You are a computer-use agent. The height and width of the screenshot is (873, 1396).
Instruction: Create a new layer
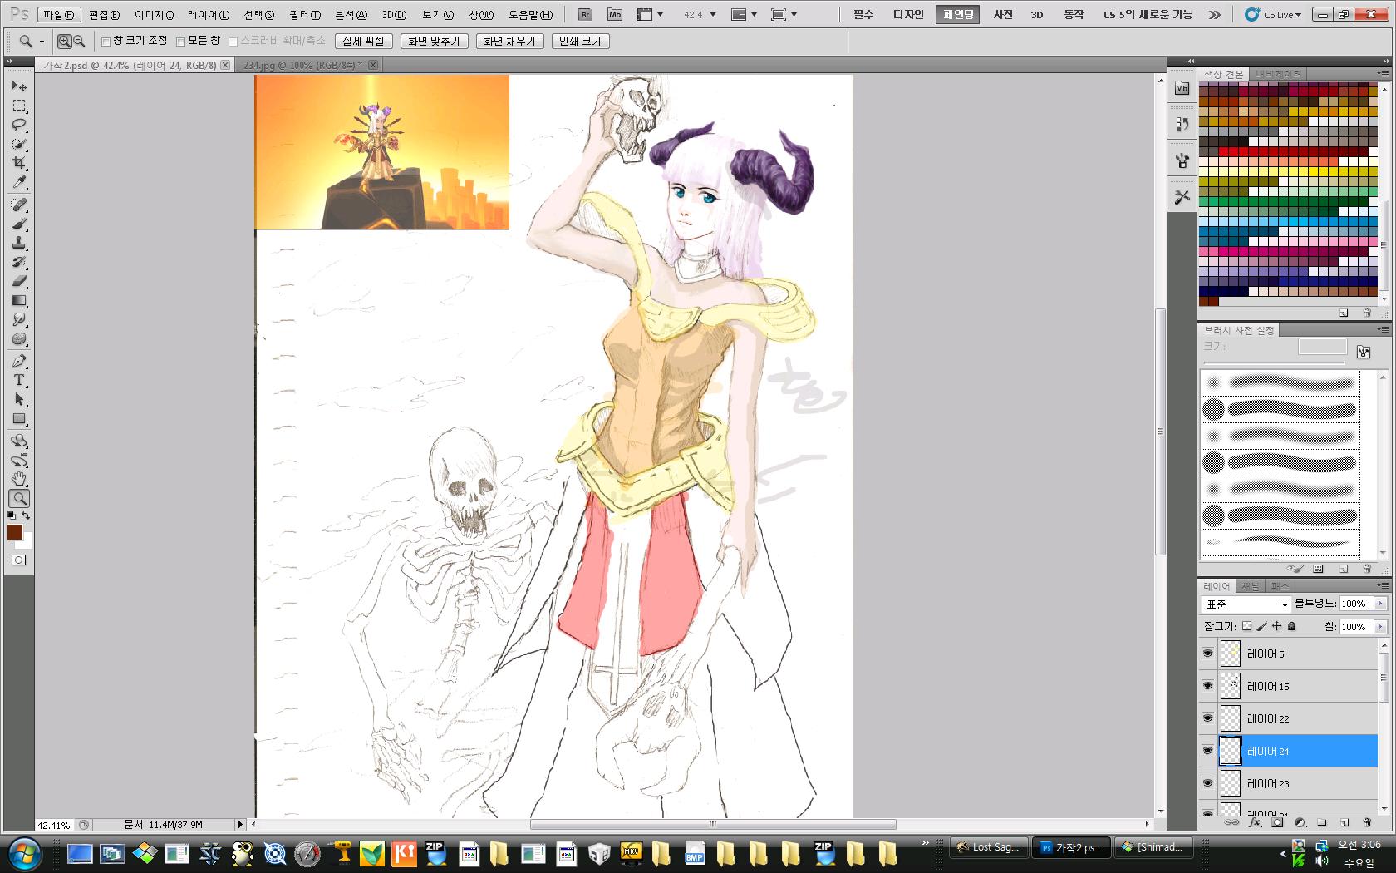tap(1345, 823)
